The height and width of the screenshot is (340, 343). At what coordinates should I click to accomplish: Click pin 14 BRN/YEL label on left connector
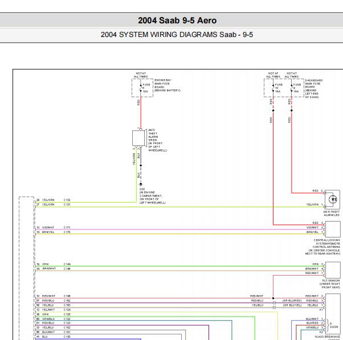(x=45, y=232)
